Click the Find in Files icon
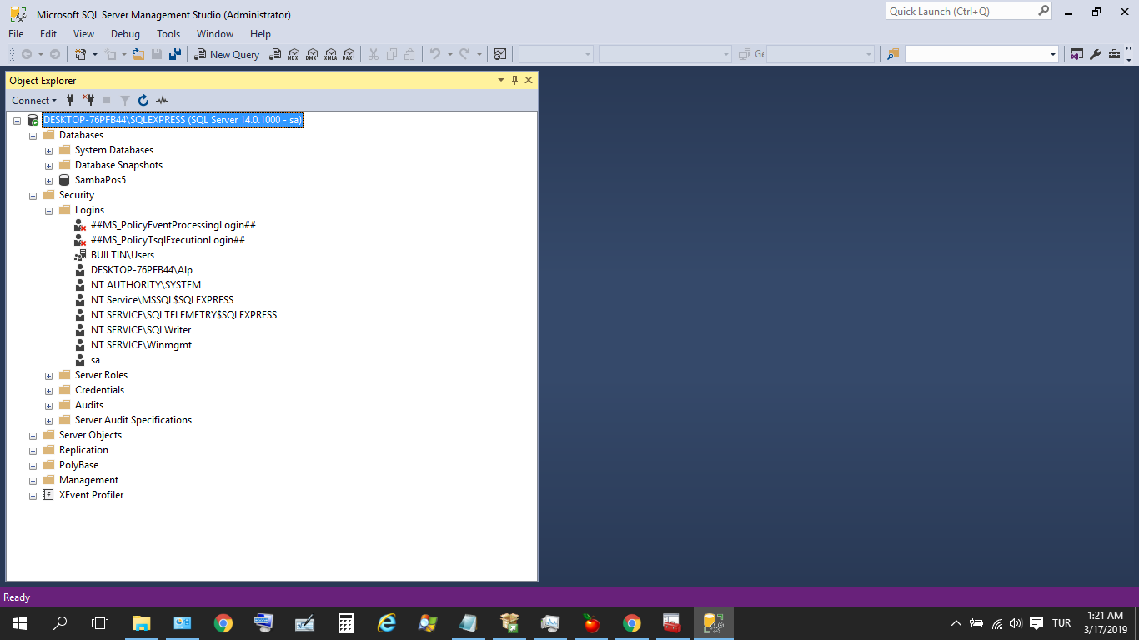Image resolution: width=1139 pixels, height=640 pixels. click(893, 54)
